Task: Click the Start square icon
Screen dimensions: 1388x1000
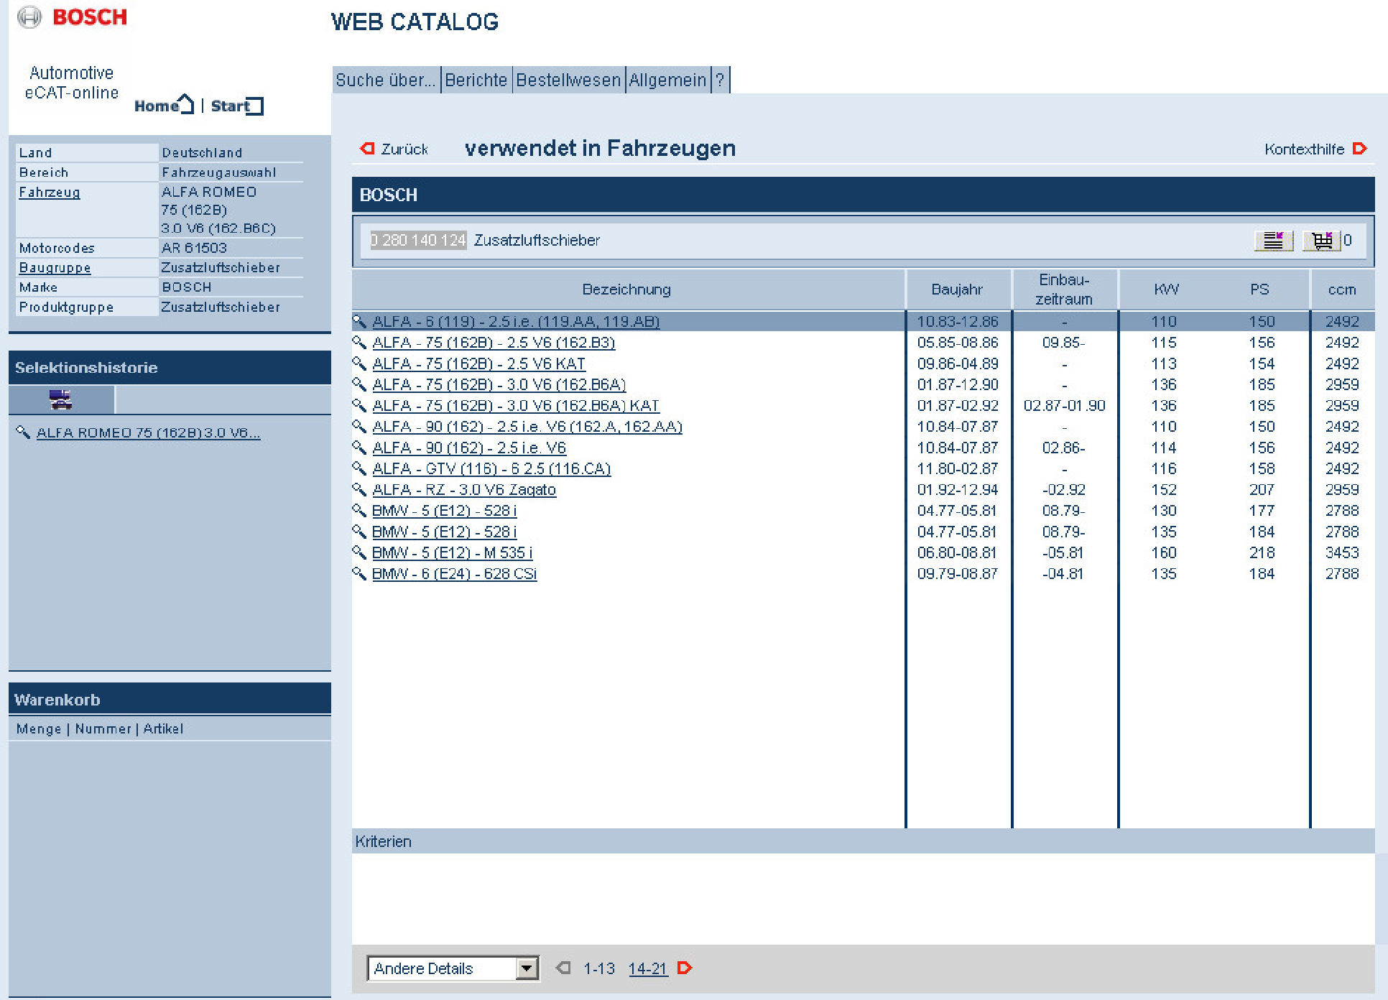Action: pyautogui.click(x=255, y=106)
